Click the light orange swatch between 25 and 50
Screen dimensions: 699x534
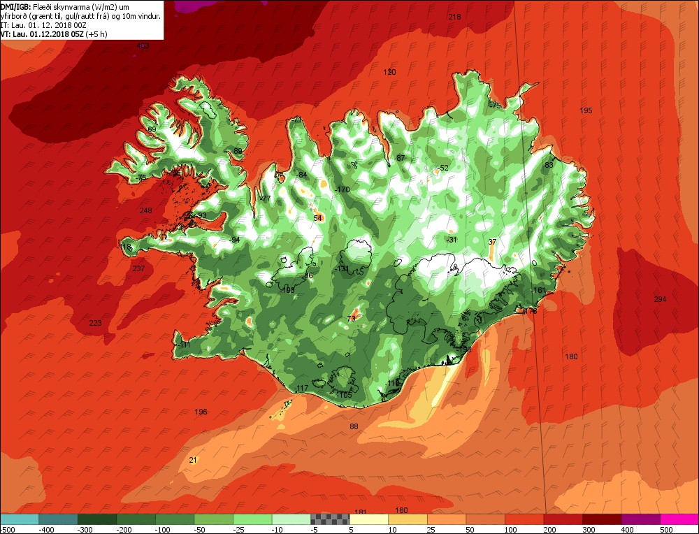(447, 519)
